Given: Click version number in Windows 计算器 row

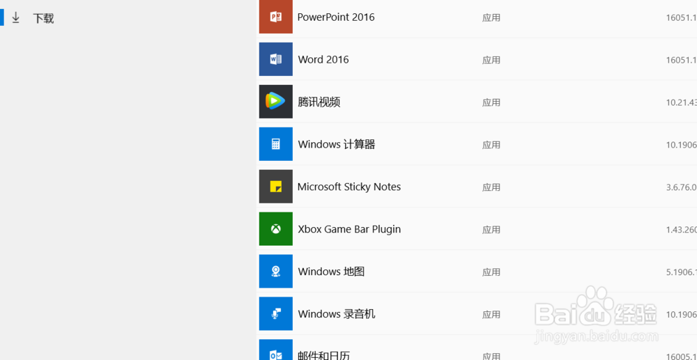Looking at the screenshot, I should pyautogui.click(x=681, y=145).
